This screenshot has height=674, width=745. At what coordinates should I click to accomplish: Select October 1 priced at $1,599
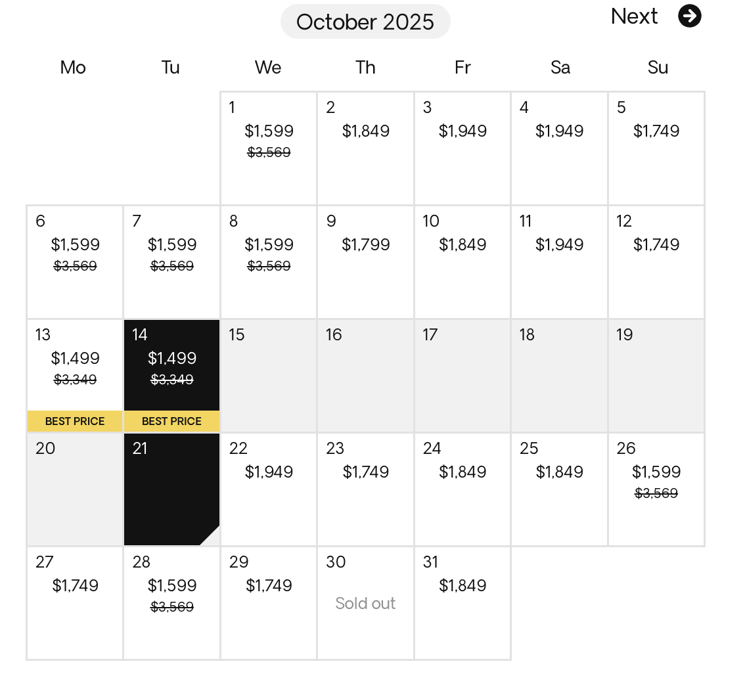pyautogui.click(x=269, y=148)
